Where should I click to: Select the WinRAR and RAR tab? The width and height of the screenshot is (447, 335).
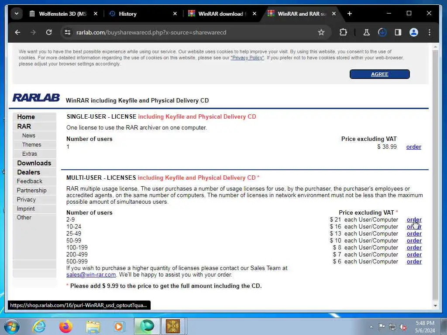pos(301,14)
